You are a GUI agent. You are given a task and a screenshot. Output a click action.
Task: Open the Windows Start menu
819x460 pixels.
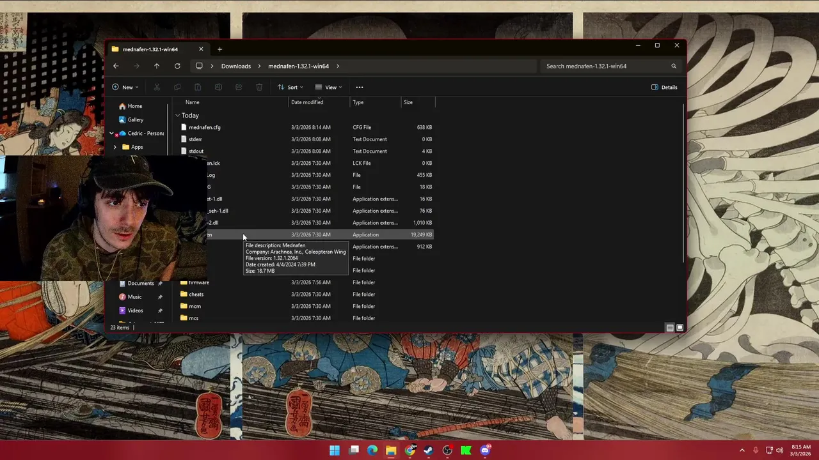335,450
